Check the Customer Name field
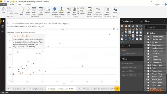Image resolution: width=167 pixels, height=94 pixels. point(148,37)
